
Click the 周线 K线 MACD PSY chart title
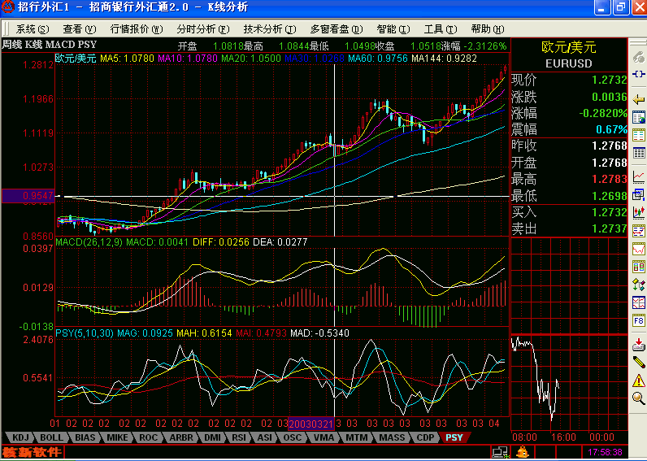click(x=50, y=44)
